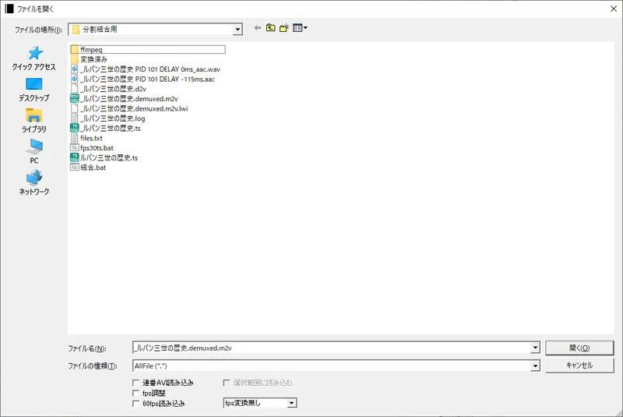The height and width of the screenshot is (417, 623).
Task: Expand the fps変換無し dropdown
Action: (291, 403)
